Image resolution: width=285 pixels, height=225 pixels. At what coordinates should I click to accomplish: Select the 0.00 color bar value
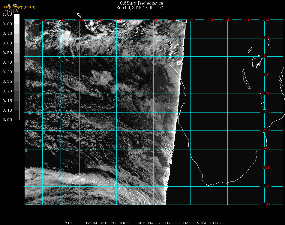pyautogui.click(x=7, y=120)
